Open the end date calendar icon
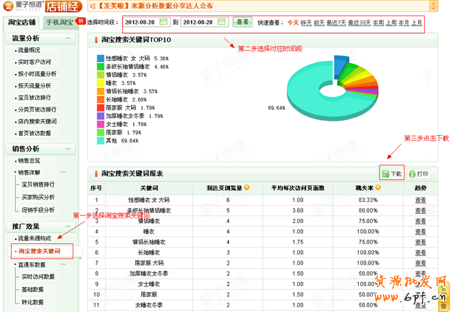 click(221, 22)
